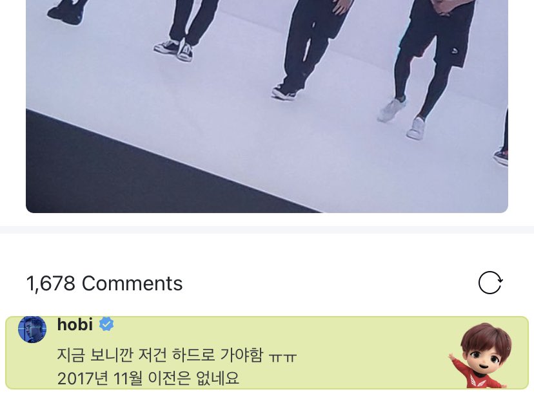Open the hobi username link
The image size is (534, 403).
coord(75,324)
